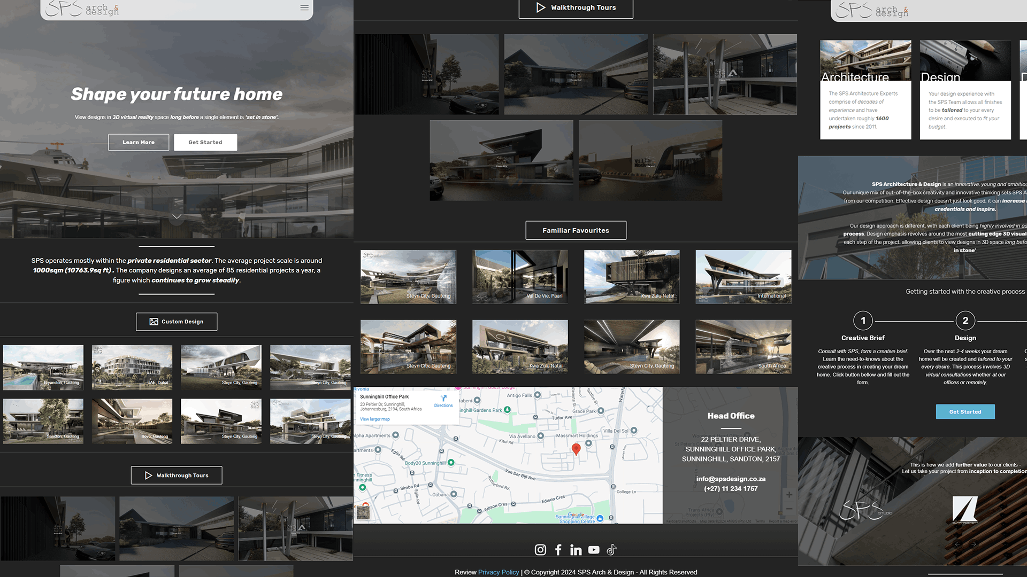
Task: Open the YouTube social icon
Action: [x=594, y=550]
